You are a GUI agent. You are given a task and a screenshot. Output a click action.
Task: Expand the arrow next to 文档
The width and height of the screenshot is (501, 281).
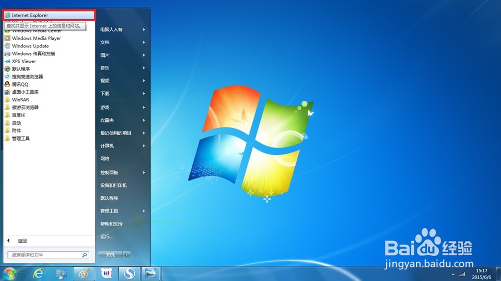[x=144, y=42]
